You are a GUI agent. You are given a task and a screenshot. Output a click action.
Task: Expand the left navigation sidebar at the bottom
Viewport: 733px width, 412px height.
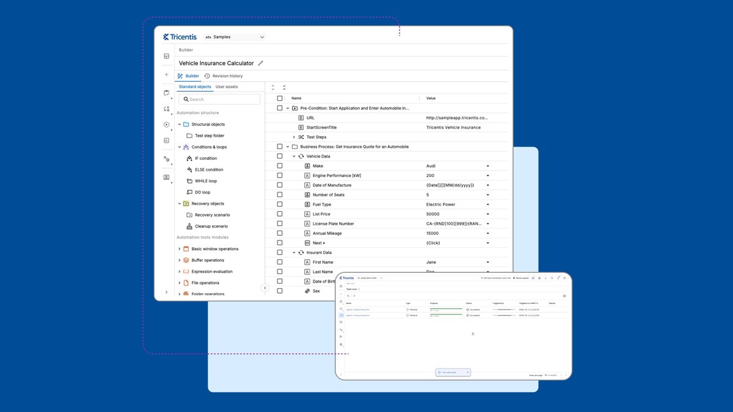166,292
